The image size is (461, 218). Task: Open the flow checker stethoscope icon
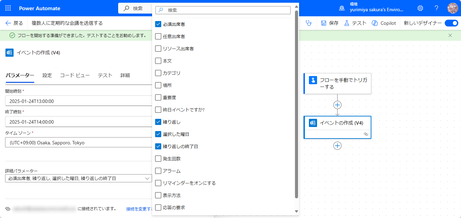pyautogui.click(x=309, y=23)
